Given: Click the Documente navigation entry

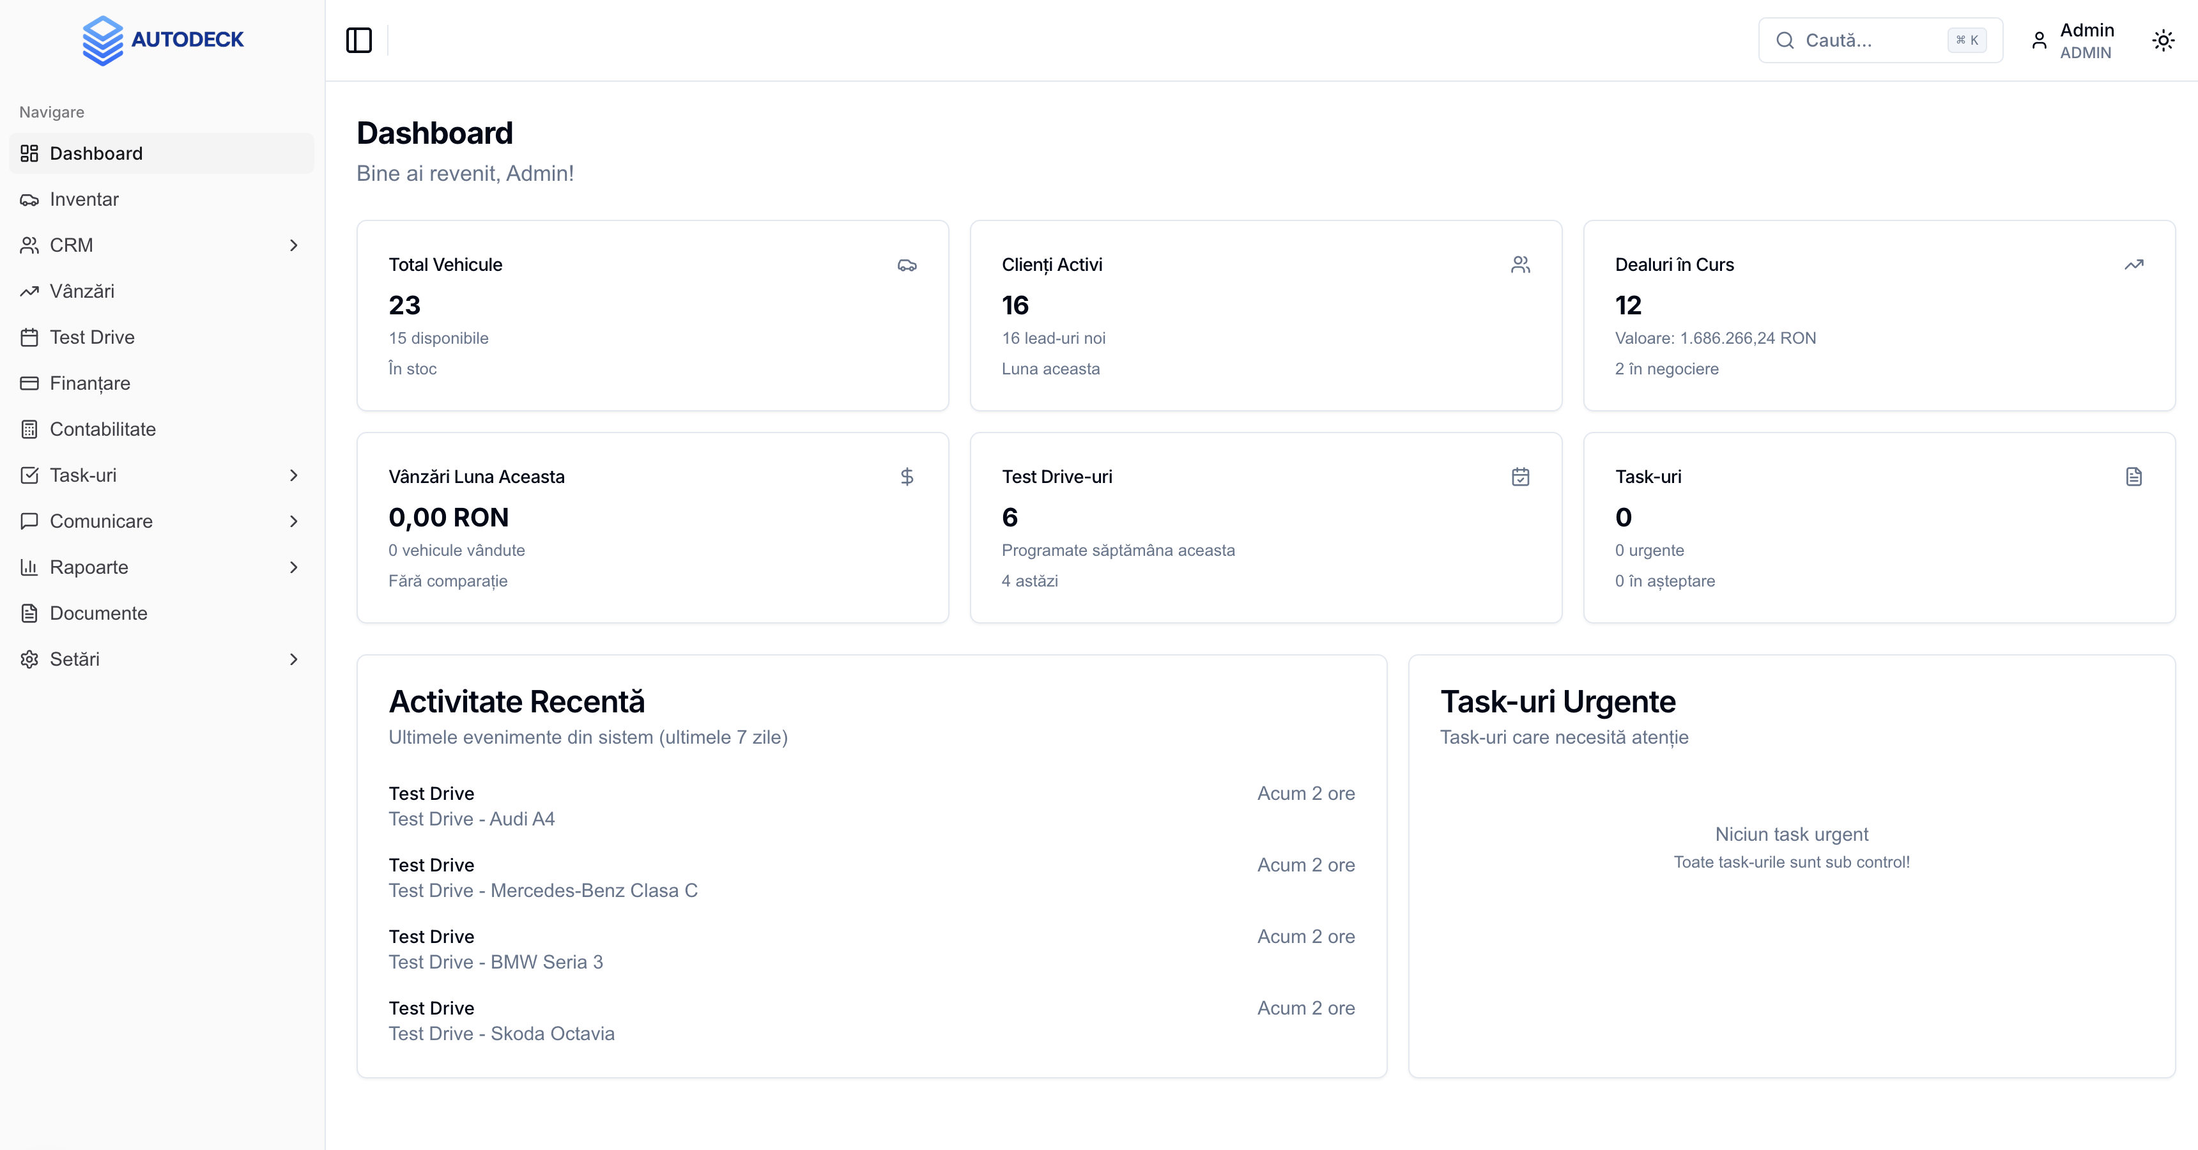Looking at the screenshot, I should tap(99, 613).
